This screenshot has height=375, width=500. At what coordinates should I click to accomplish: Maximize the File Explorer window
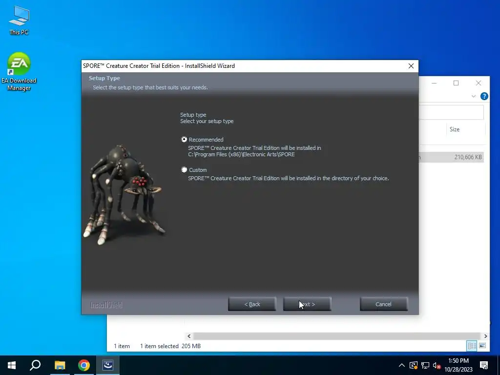tap(456, 83)
